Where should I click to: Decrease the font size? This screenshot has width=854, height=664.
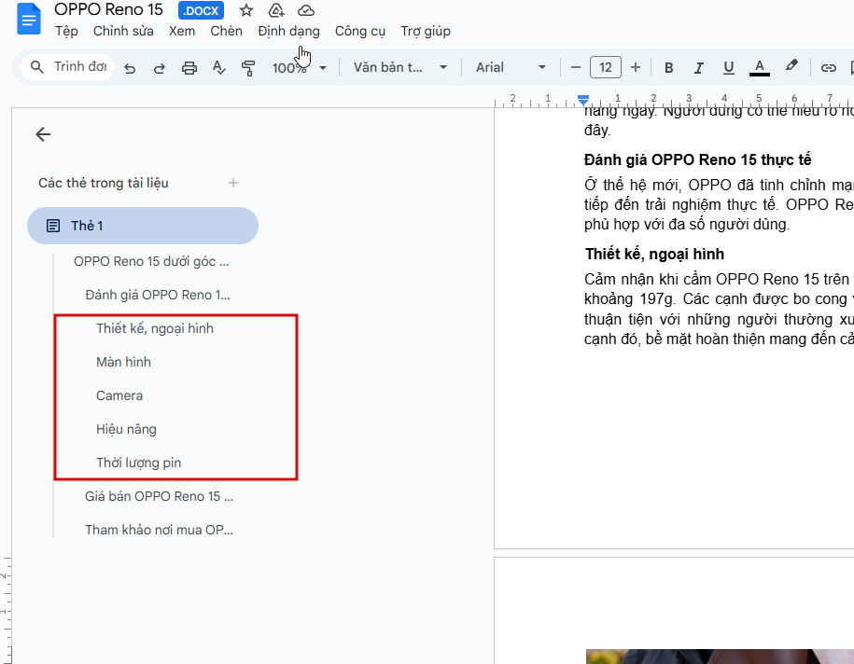point(576,67)
